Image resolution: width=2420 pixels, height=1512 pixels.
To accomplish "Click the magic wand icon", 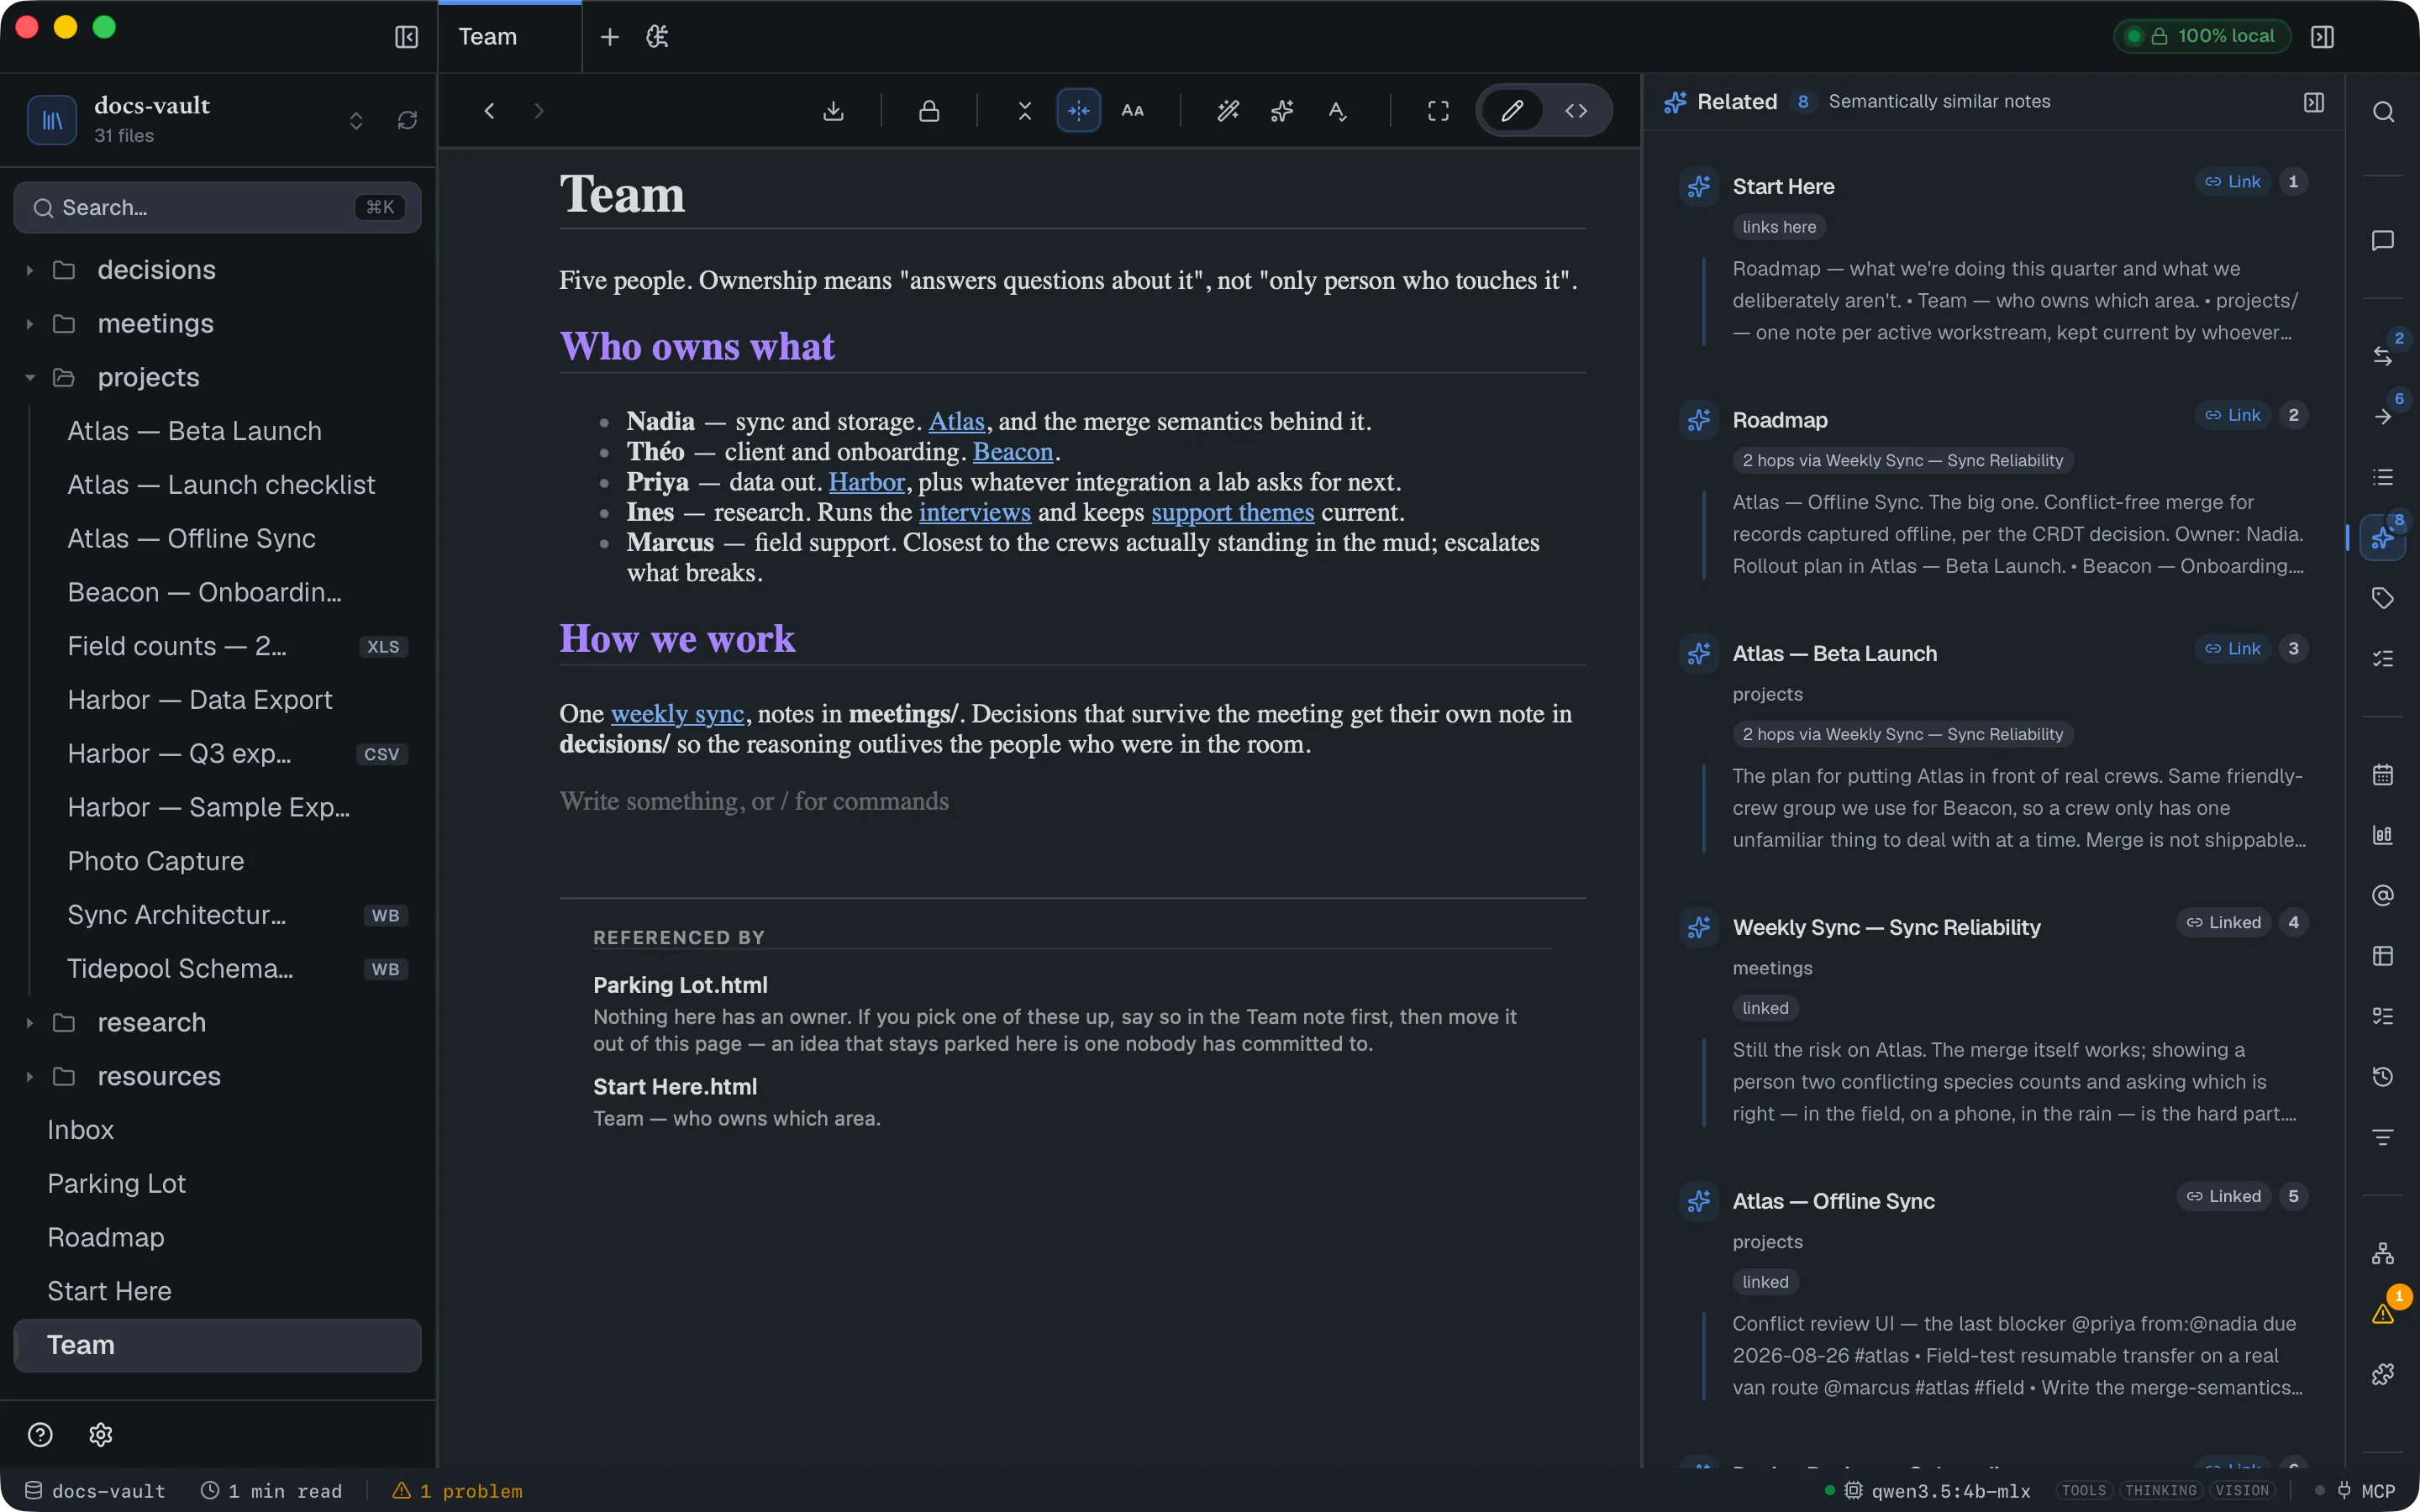I will pos(1228,111).
